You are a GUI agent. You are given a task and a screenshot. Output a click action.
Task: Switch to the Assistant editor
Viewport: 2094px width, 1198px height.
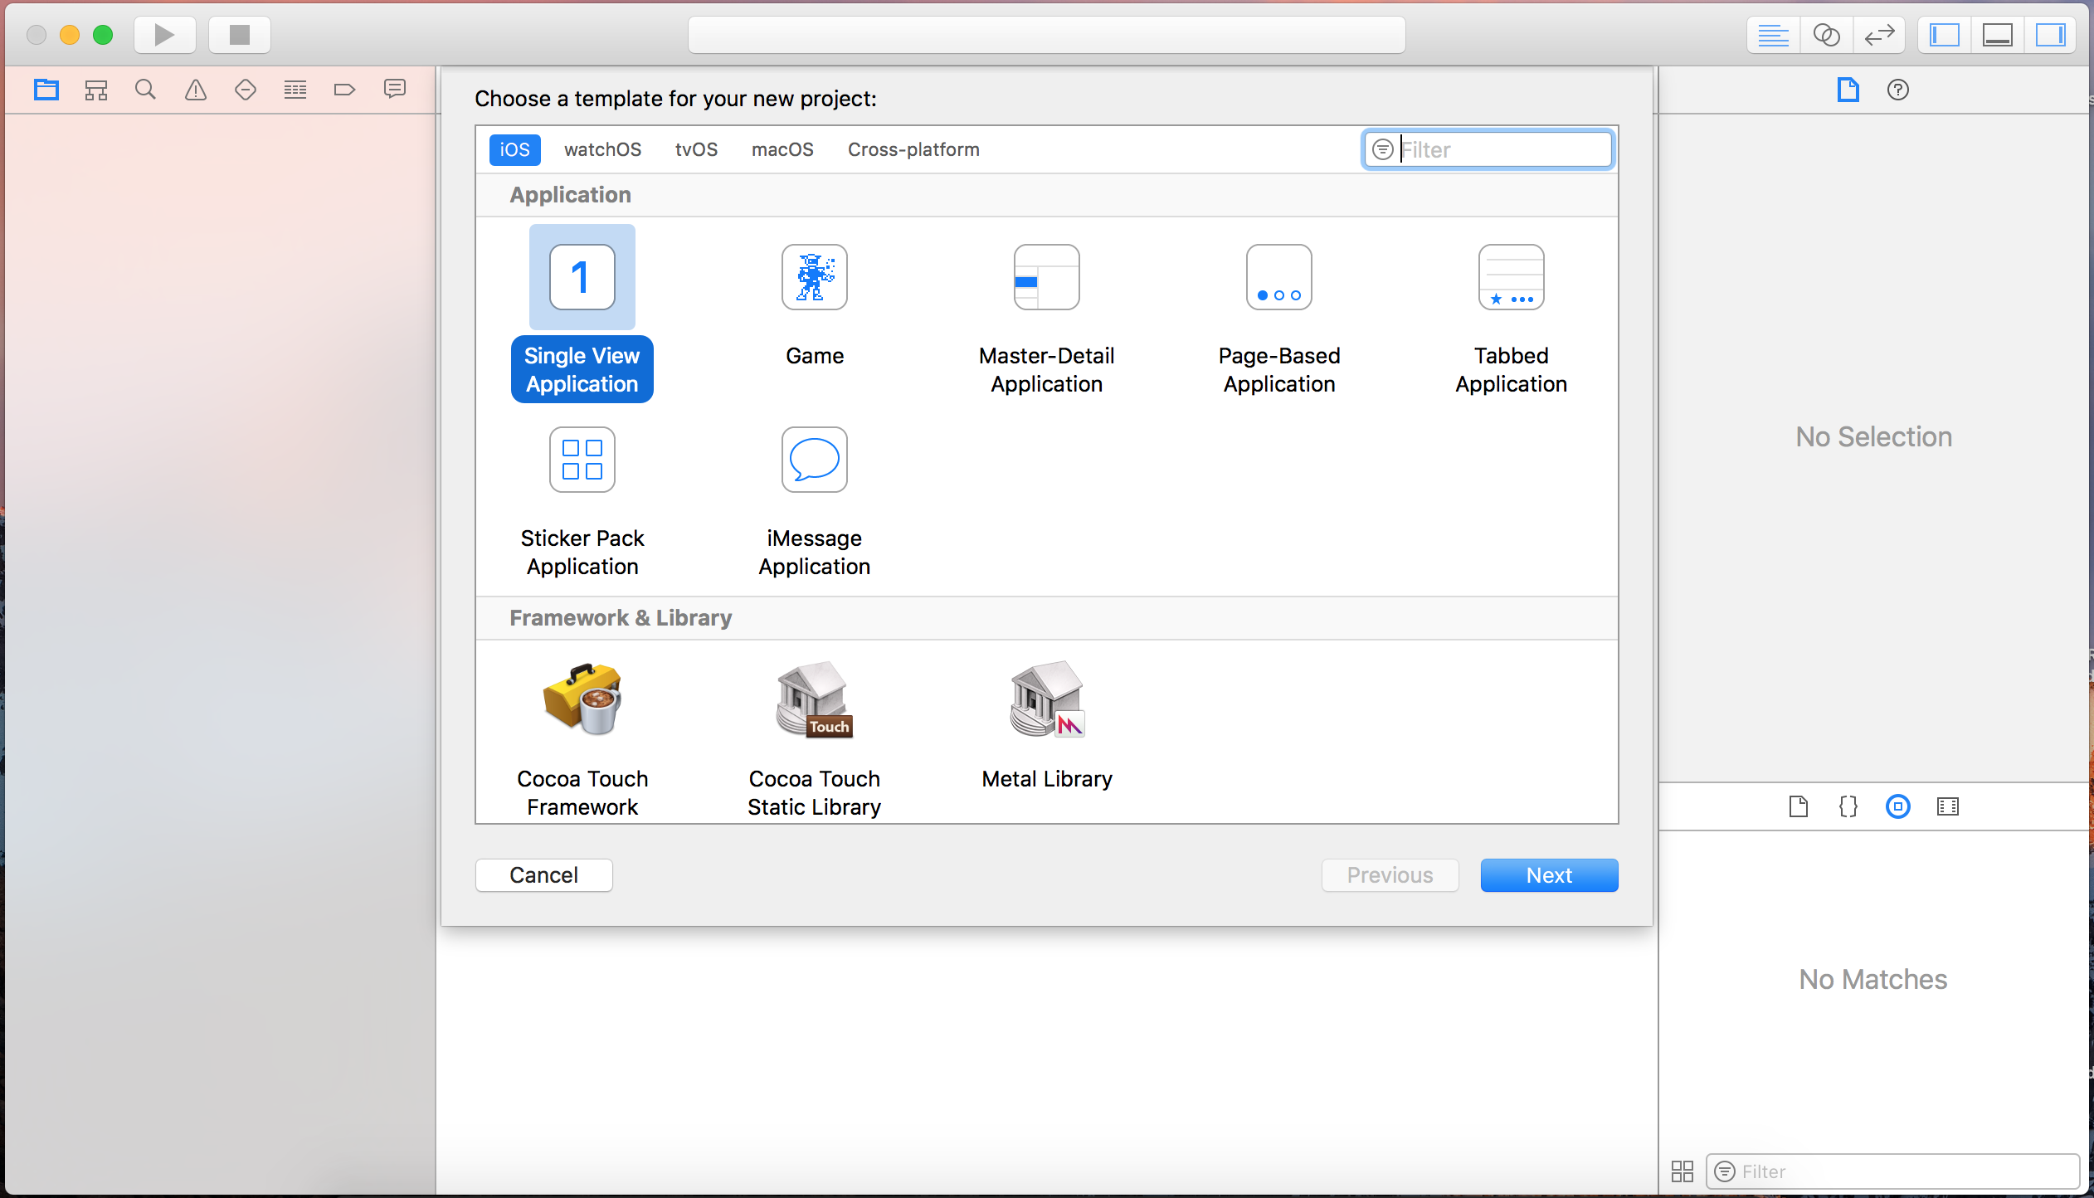click(x=1826, y=35)
